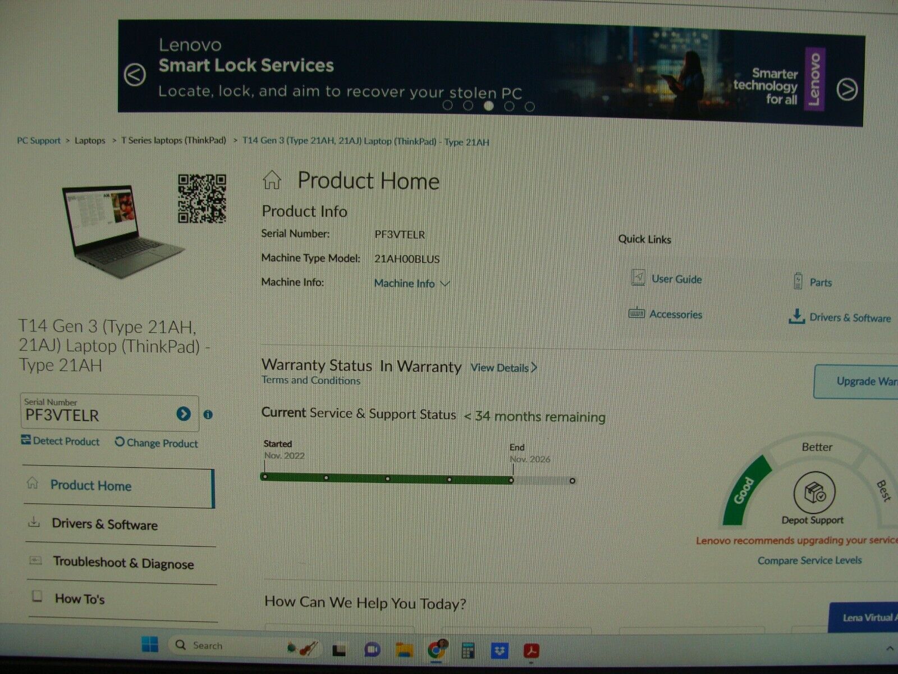Open Drivers & Software quick link
Viewport: 898px width, 674px height.
[850, 318]
